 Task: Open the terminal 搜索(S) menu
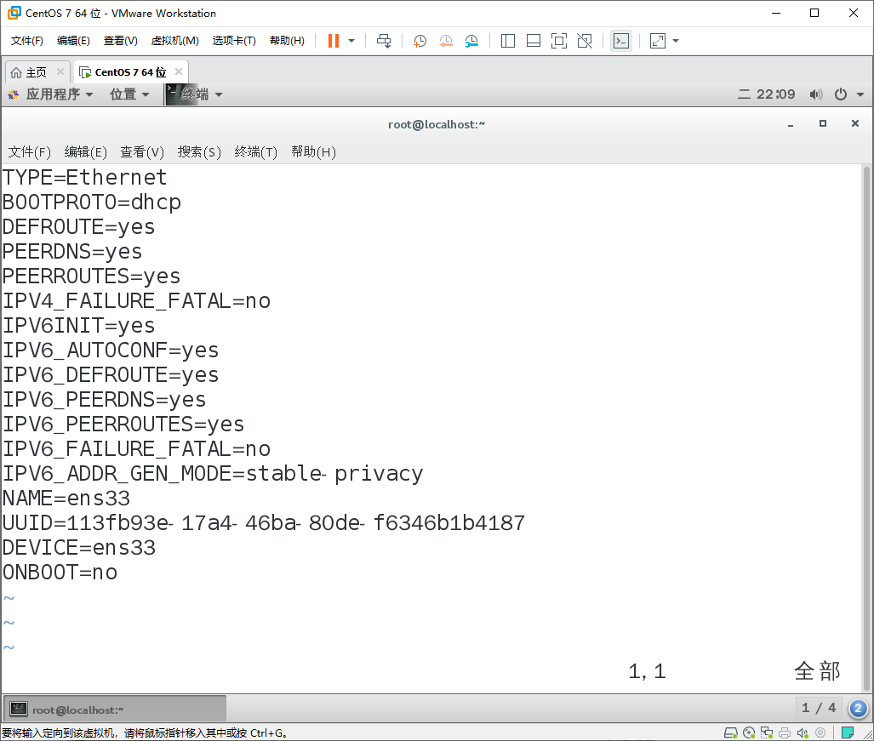199,152
